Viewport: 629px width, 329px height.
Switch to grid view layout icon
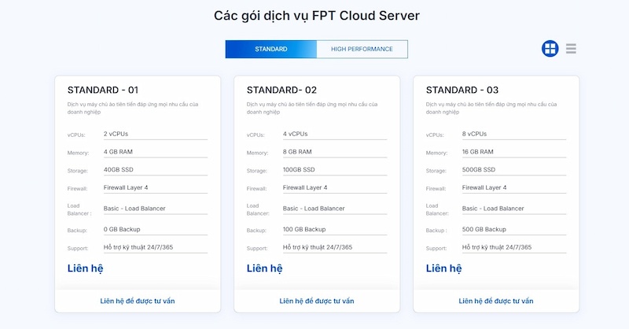550,49
